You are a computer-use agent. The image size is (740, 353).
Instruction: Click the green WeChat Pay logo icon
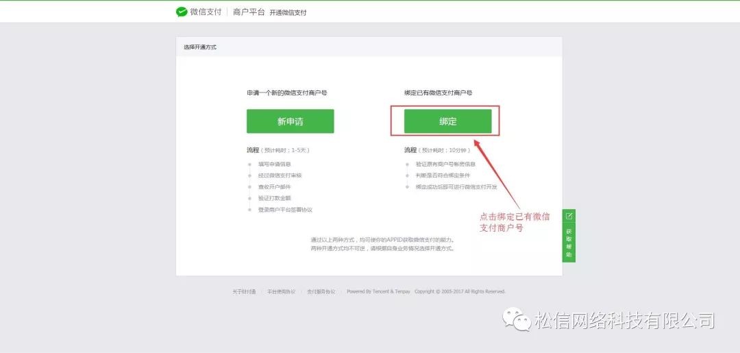182,12
